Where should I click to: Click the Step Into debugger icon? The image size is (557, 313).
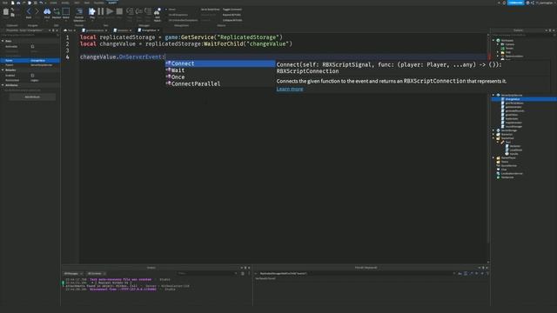[130, 11]
